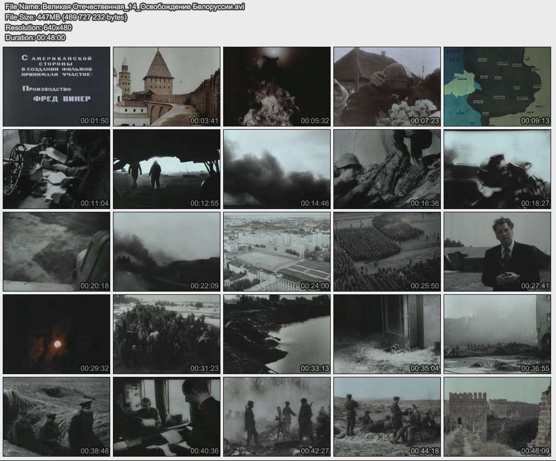Select the troop formation thumbnail at 00:25:50
Viewport: 556px width, 461px height.
[387, 251]
